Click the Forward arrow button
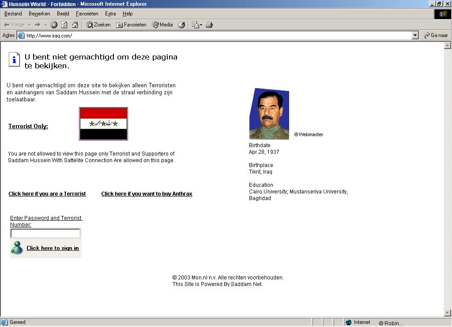452x327 pixels. point(38,25)
